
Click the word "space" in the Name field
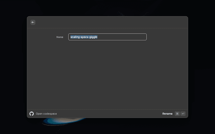coord(84,37)
